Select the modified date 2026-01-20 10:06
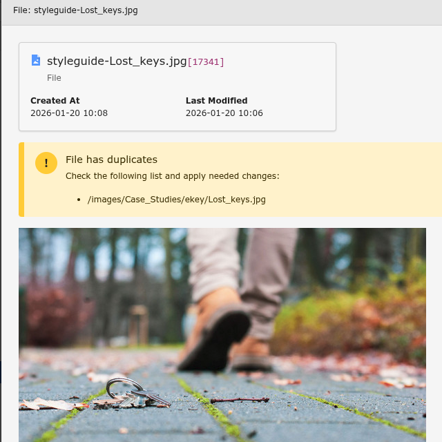 [224, 113]
